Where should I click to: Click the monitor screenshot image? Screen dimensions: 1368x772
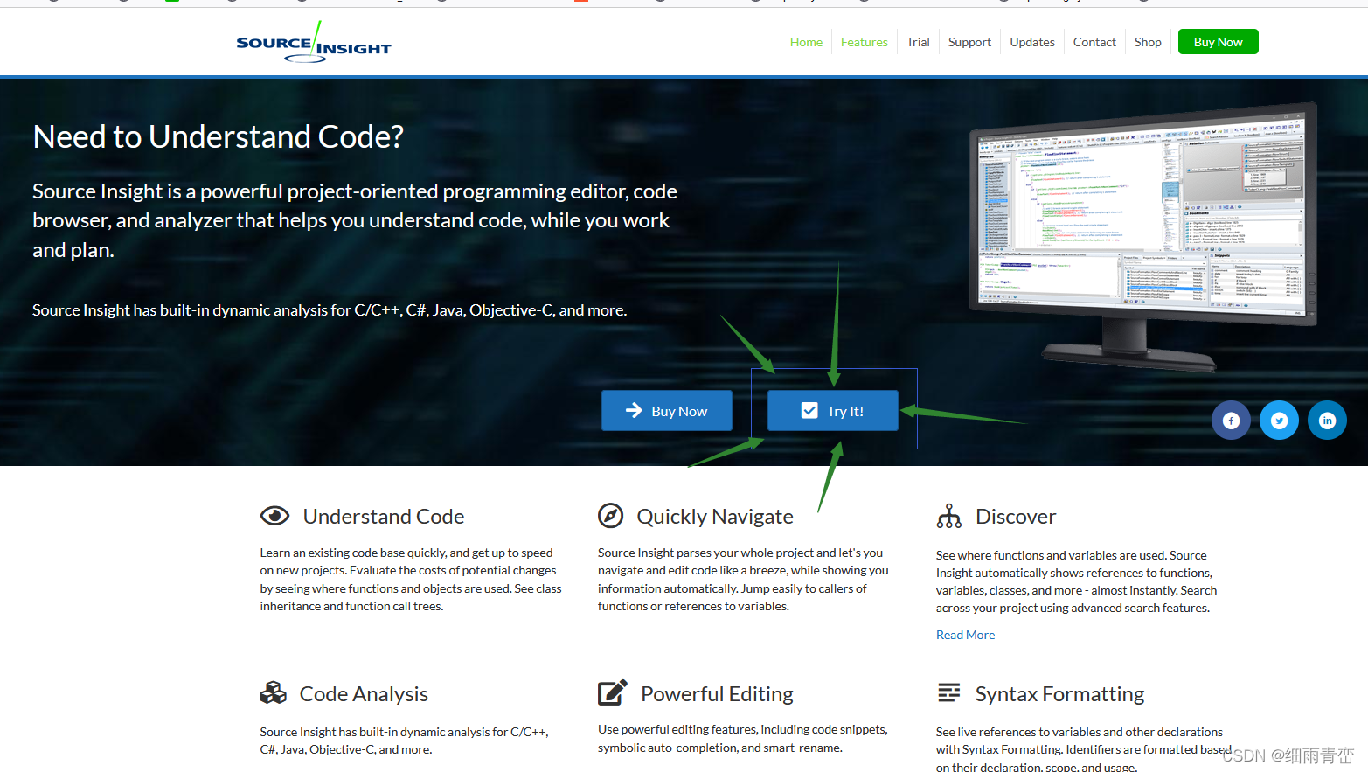[1142, 236]
